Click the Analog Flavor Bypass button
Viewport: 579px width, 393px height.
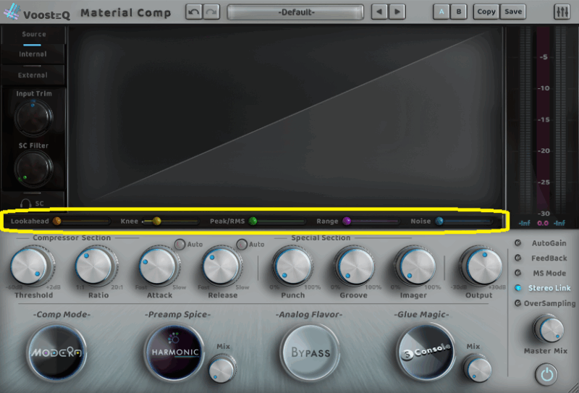tap(310, 352)
